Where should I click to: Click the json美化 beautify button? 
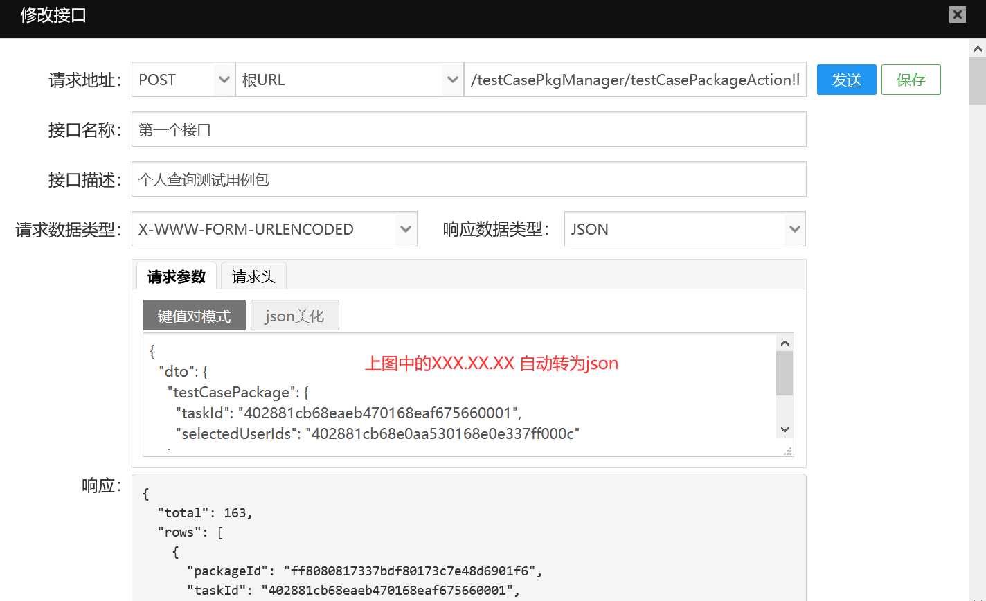coord(294,316)
